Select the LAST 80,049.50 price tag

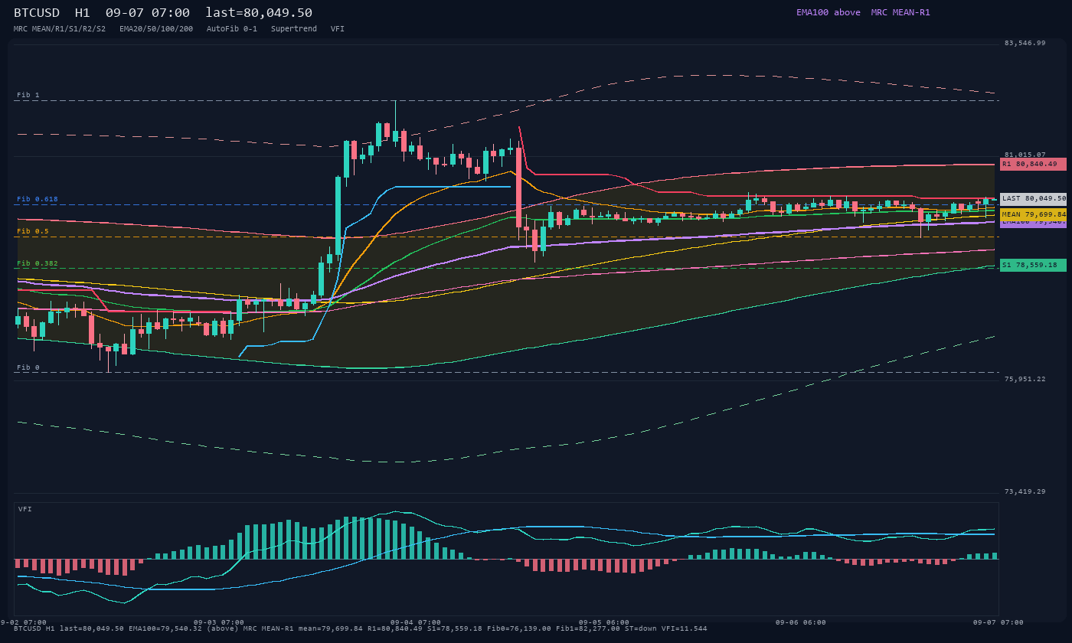pos(1033,198)
